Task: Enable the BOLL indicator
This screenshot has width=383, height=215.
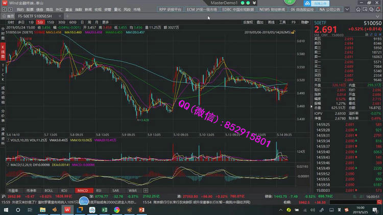Action: click(49, 190)
